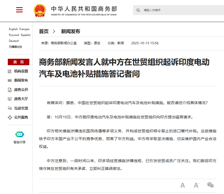The image size is (224, 194).
Task: Select 政务公开 in the sidebar
Action: coord(21,90)
